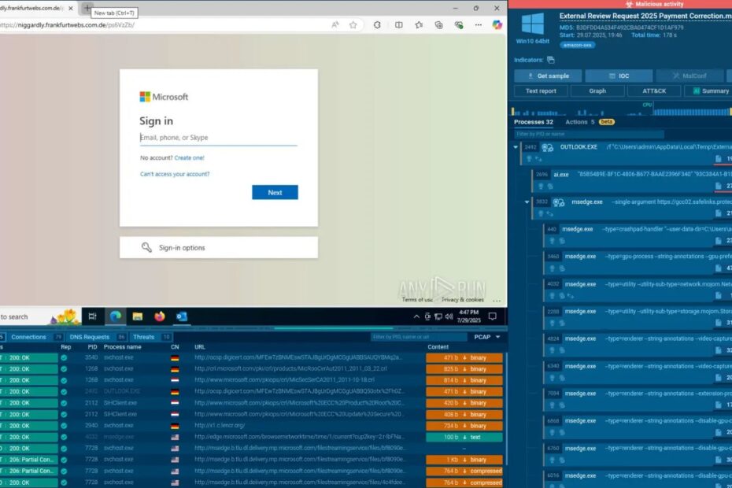Click the OUTLOOK.EXE process indicator icon
Screen dimensions: 732x488
click(x=547, y=147)
